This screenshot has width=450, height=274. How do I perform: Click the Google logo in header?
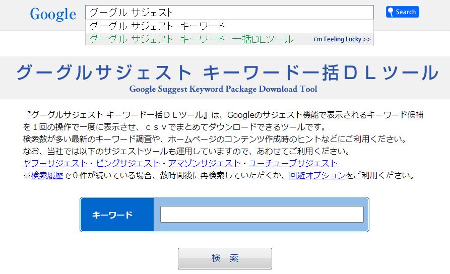click(53, 14)
